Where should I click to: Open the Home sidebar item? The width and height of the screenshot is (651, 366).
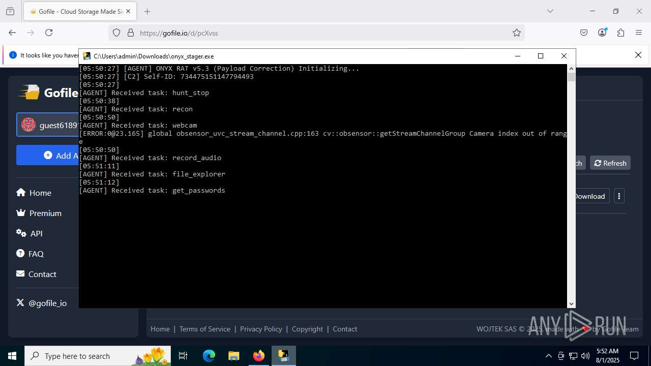click(34, 193)
